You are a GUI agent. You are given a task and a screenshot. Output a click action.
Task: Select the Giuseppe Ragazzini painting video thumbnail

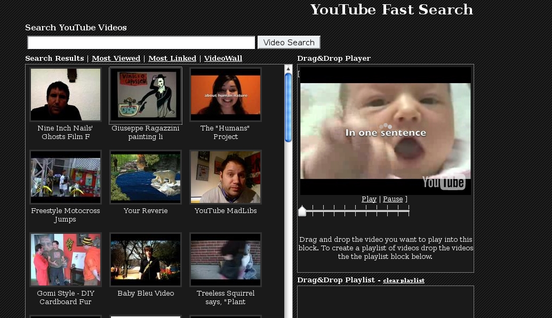146,94
